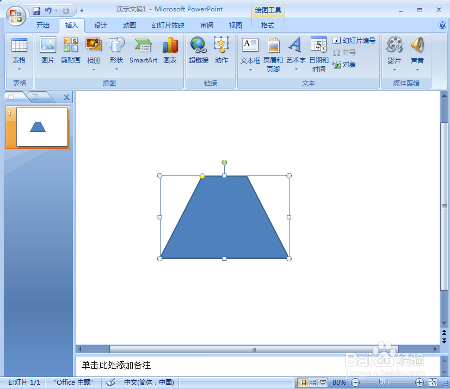Customize Quick Access Toolbar dropdown
450x389 pixels.
tap(82, 11)
